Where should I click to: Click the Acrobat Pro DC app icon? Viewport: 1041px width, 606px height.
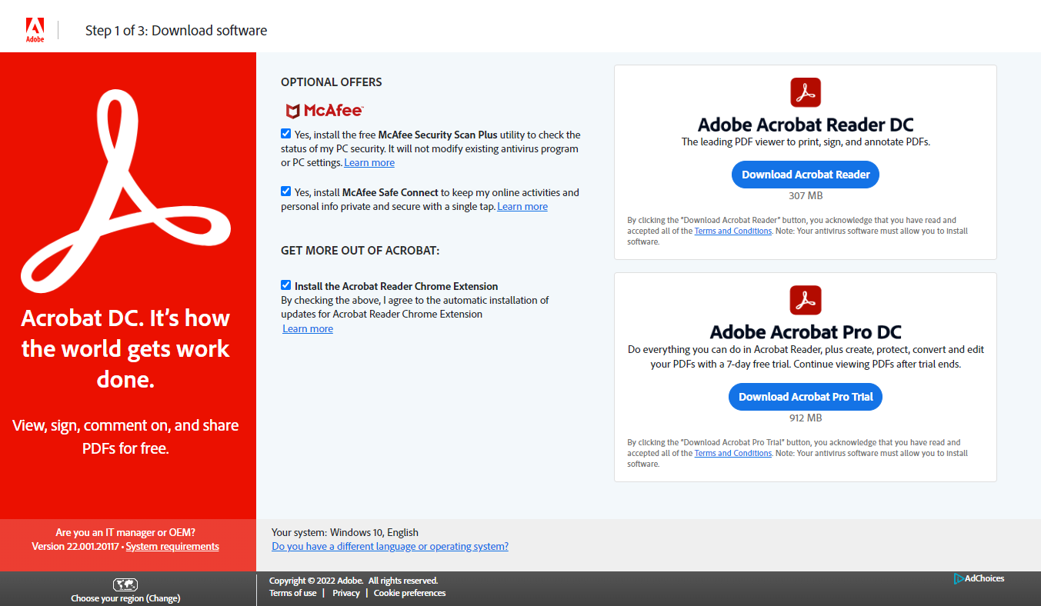point(806,300)
